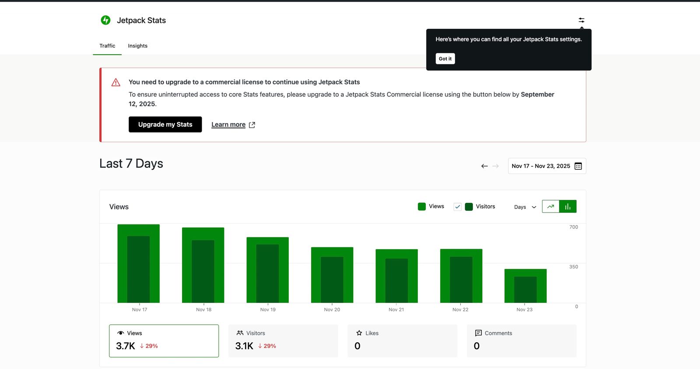
Task: Toggle the Visitors checkbox in chart legend
Action: pos(458,207)
